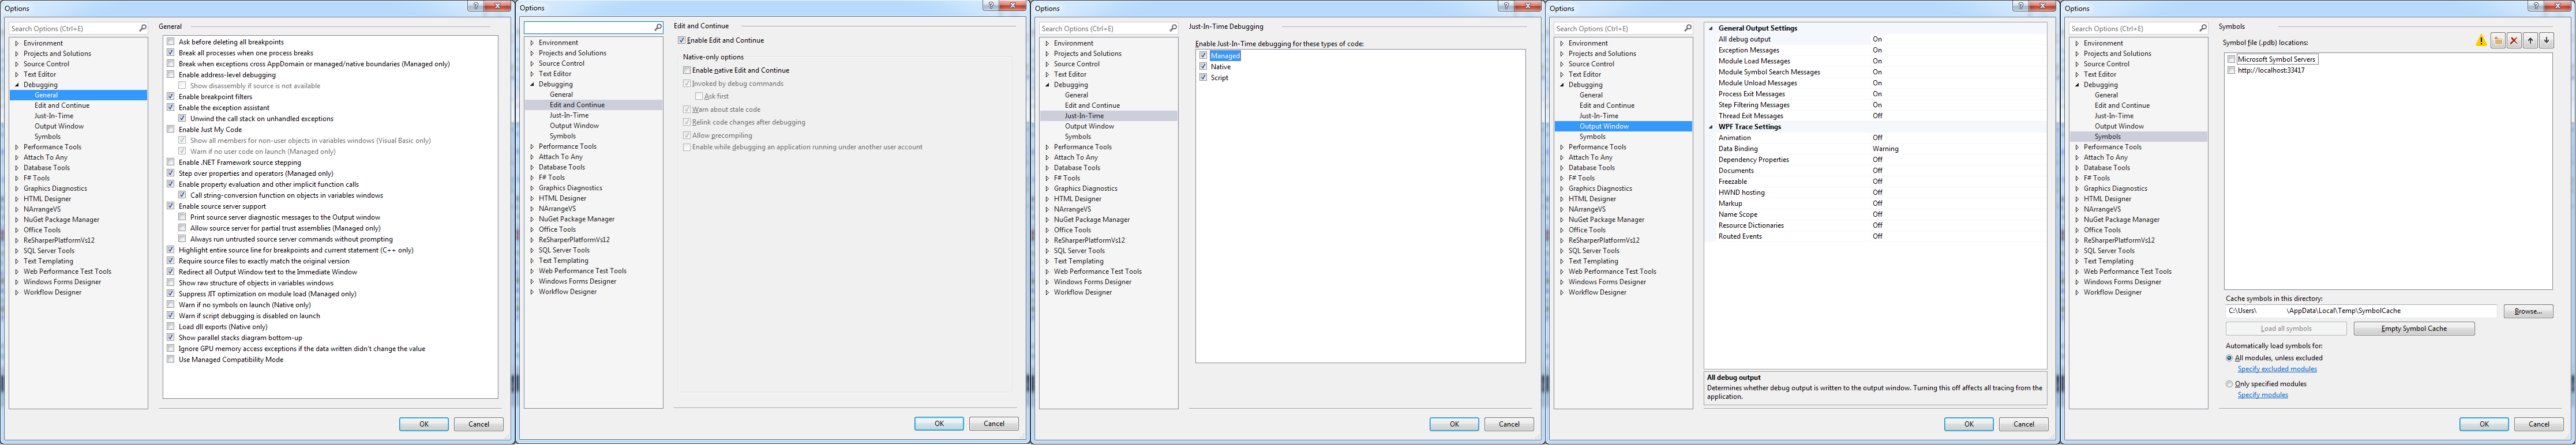Move symbol location up with arrow button

point(2530,41)
